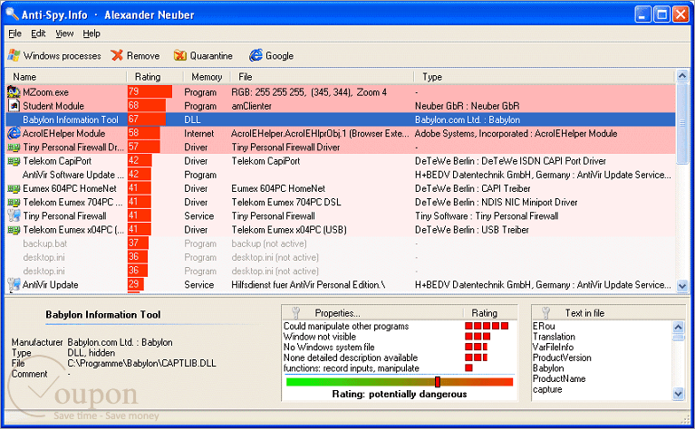Viewport: 695px width, 429px height.
Task: Sort by the File column header
Action: [322, 77]
